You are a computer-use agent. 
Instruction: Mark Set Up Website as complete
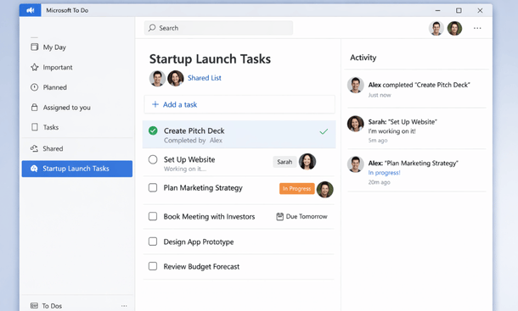coord(153,159)
